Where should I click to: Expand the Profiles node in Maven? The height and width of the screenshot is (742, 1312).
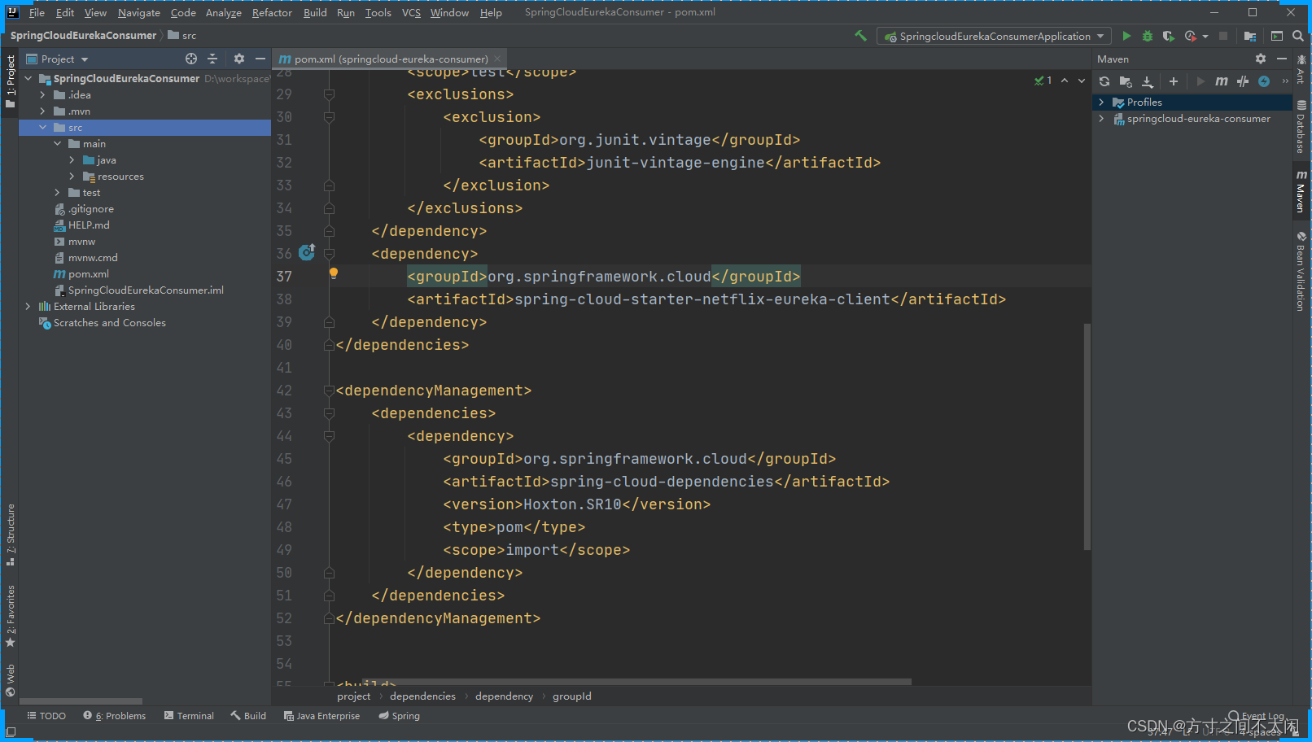tap(1101, 103)
